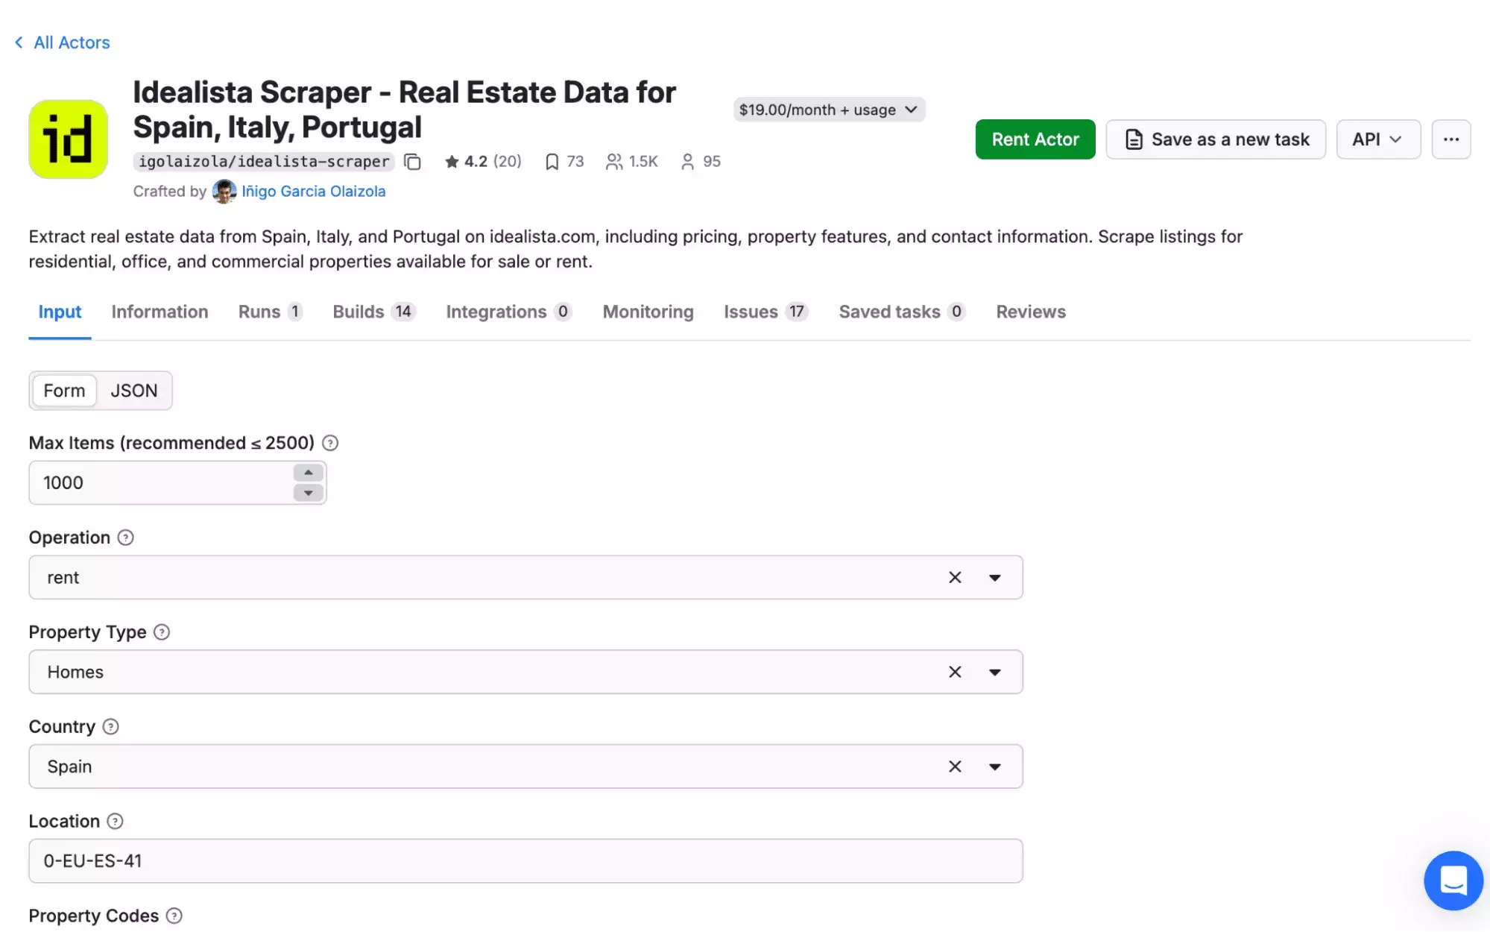The width and height of the screenshot is (1490, 932).
Task: Open Iñigo Garcia Olaizola's profile link
Action: 313,191
